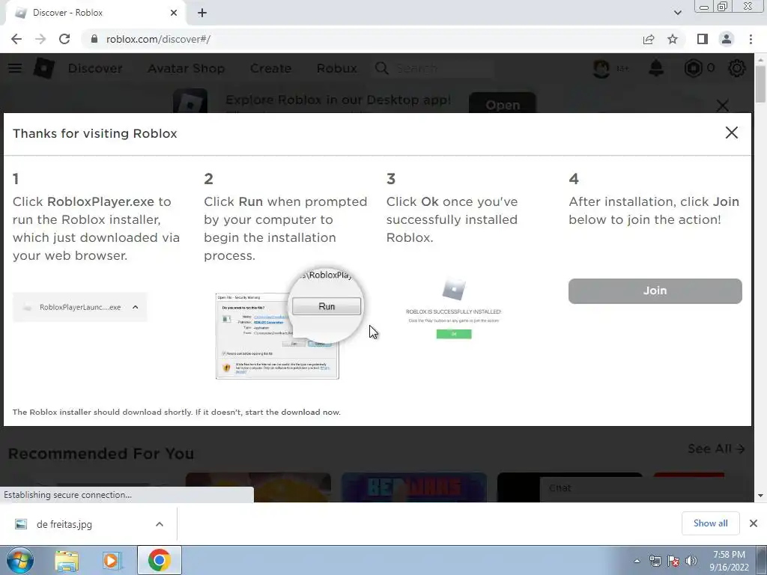Click the successfully installed illustration
Screen dimensions: 767x575
click(453, 309)
